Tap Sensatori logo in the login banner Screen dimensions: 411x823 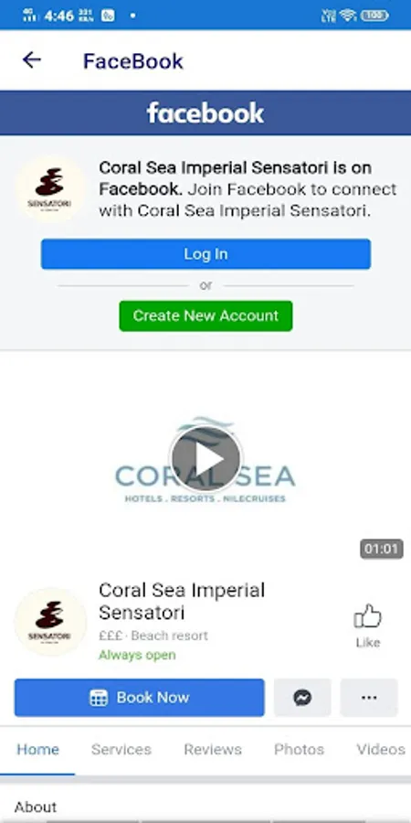click(x=50, y=189)
